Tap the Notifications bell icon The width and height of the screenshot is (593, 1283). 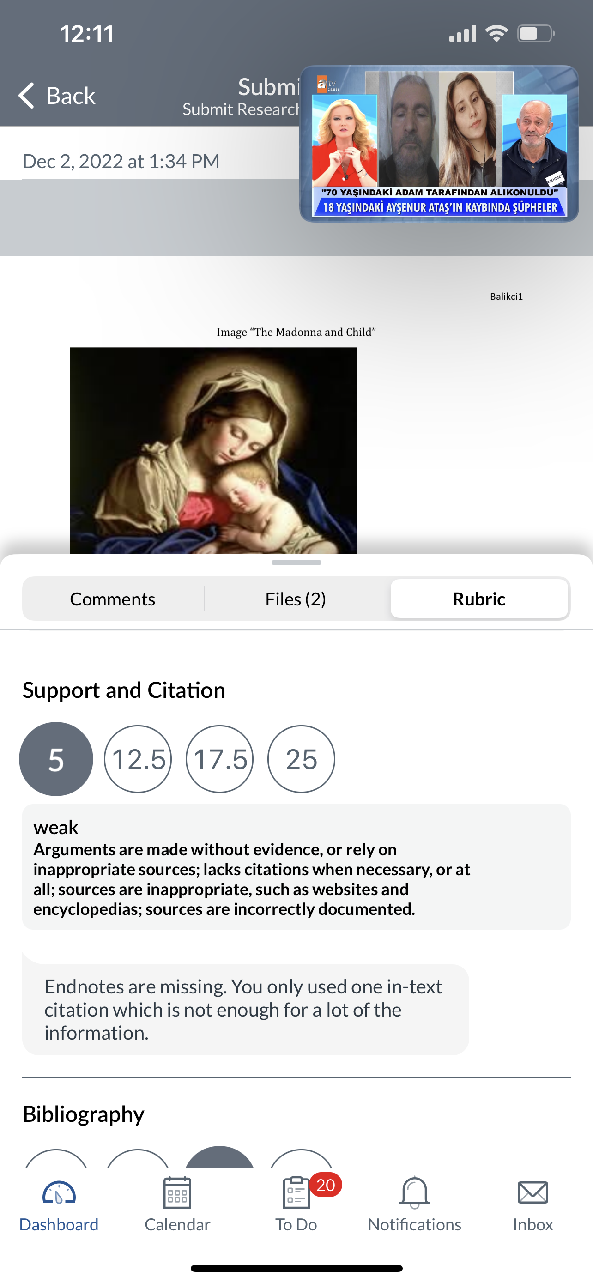[x=414, y=1193]
